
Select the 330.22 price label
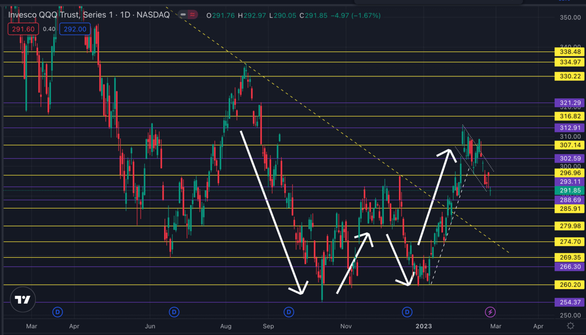(x=570, y=76)
